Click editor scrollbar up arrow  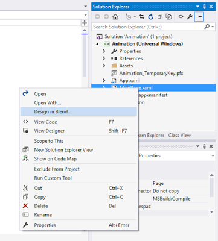[85, 30]
